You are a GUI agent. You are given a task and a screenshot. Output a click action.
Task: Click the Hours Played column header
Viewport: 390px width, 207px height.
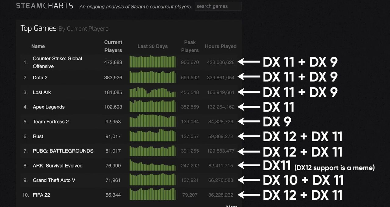221,46
